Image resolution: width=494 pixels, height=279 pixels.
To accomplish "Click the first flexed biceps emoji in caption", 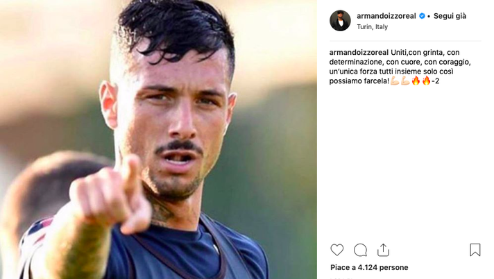I will tap(395, 81).
